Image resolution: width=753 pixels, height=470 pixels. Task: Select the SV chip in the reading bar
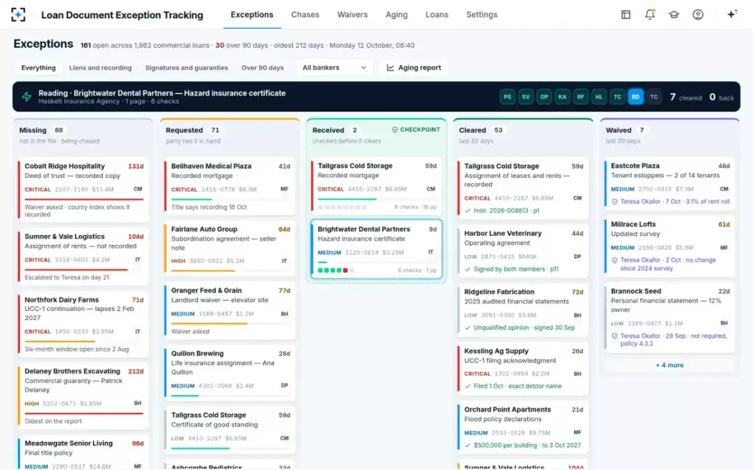525,97
